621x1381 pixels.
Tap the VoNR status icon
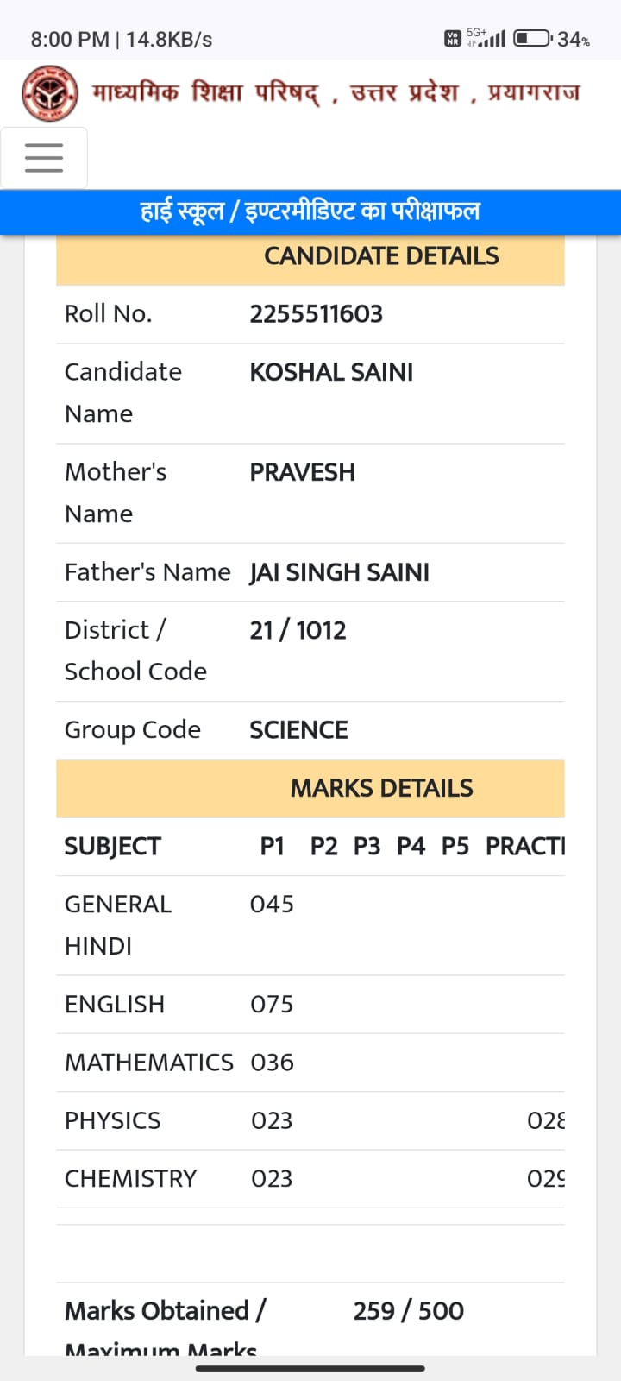point(453,38)
